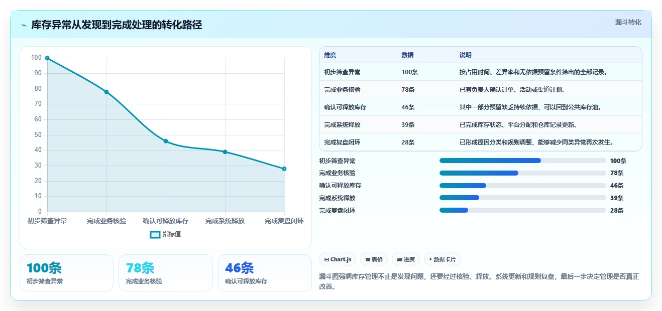Click the 维度 column header
This screenshot has height=311, width=662.
coord(330,55)
